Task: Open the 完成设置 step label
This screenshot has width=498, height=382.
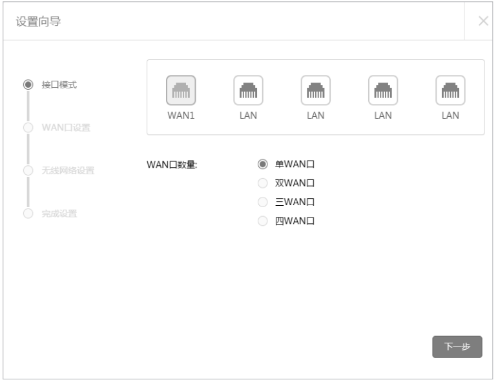Action: 59,214
